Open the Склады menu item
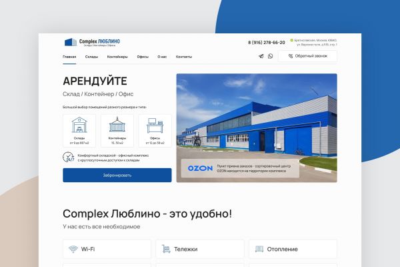 (x=91, y=57)
